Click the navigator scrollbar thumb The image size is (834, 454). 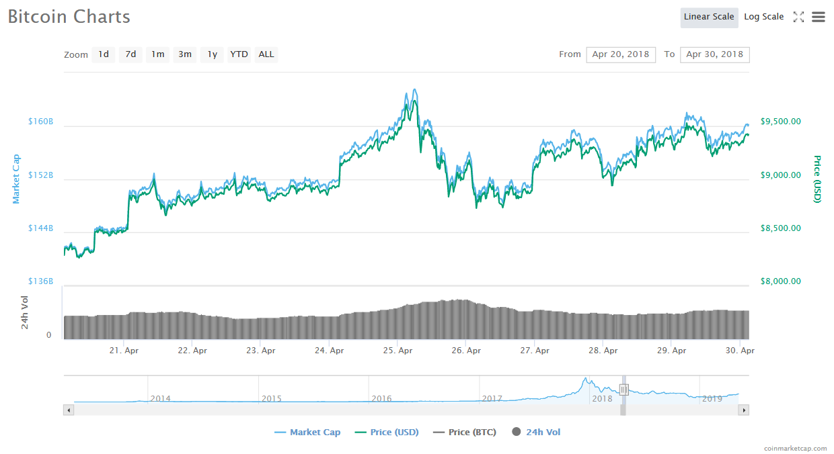pyautogui.click(x=623, y=410)
